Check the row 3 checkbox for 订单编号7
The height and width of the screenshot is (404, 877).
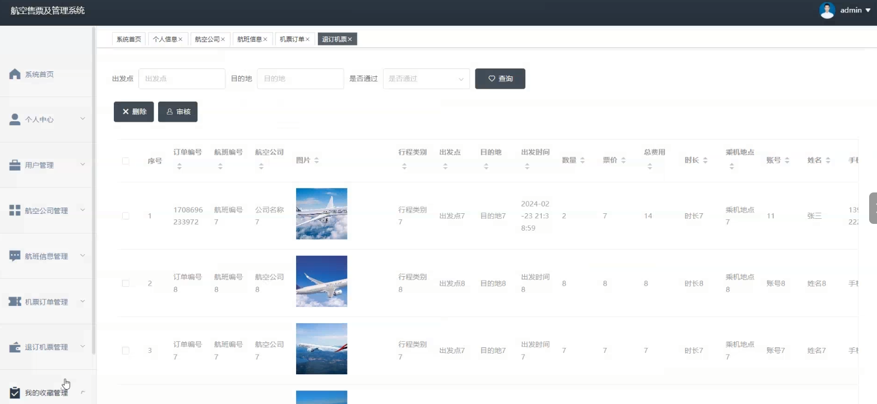[x=126, y=351]
